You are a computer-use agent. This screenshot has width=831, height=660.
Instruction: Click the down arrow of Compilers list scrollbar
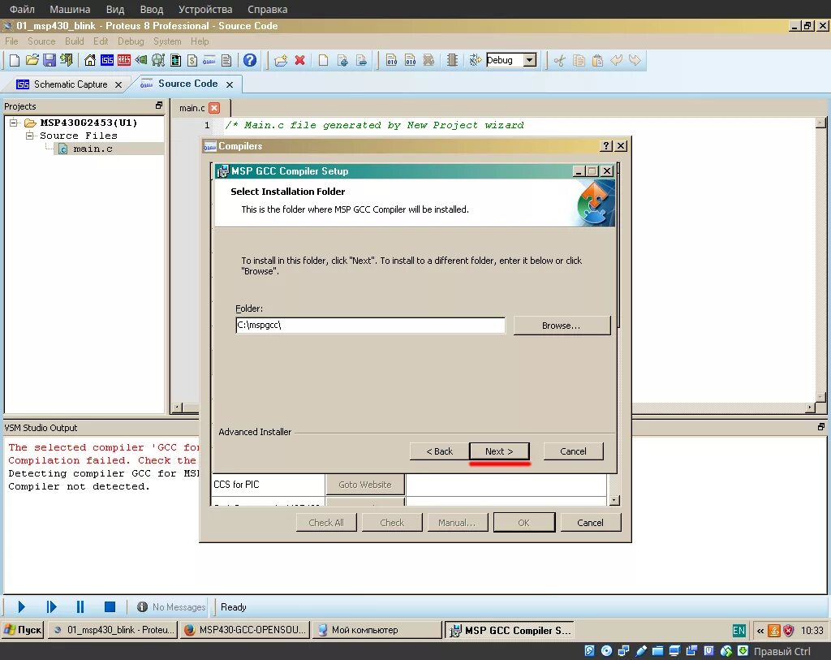click(614, 500)
